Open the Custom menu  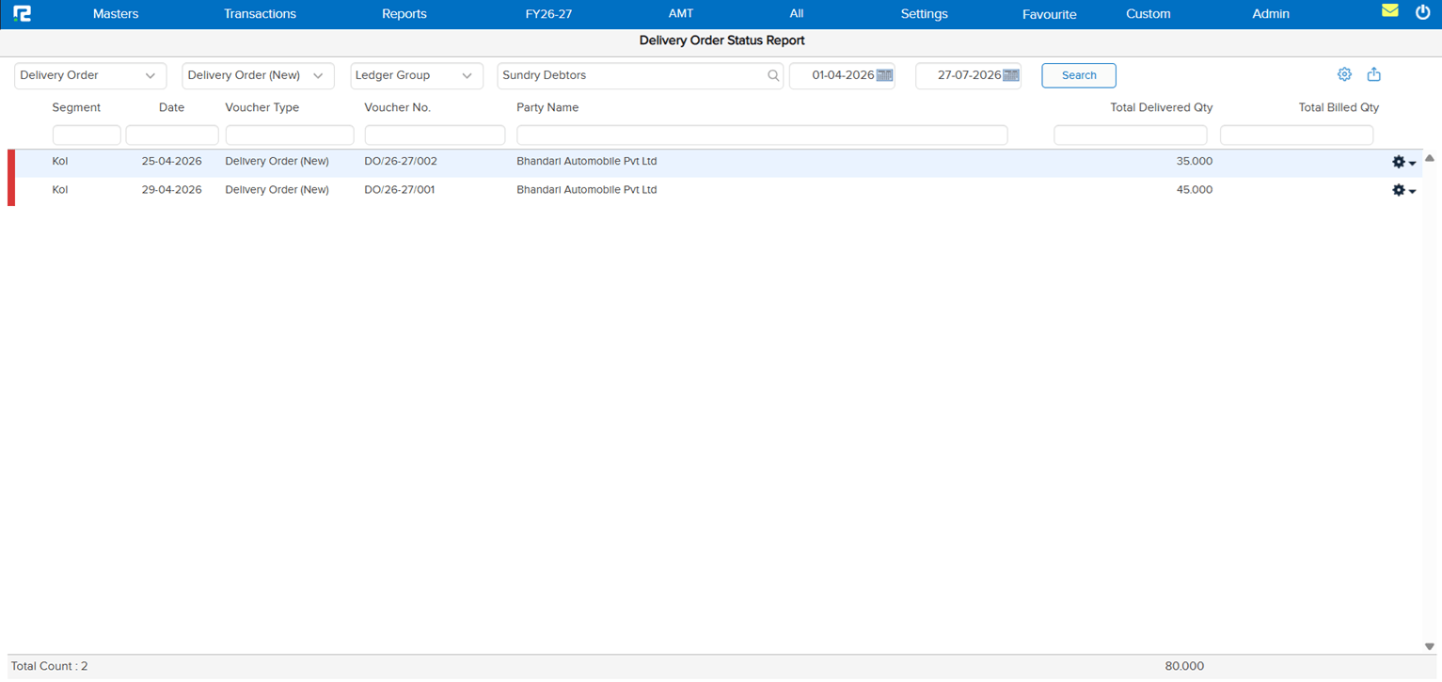(x=1149, y=14)
